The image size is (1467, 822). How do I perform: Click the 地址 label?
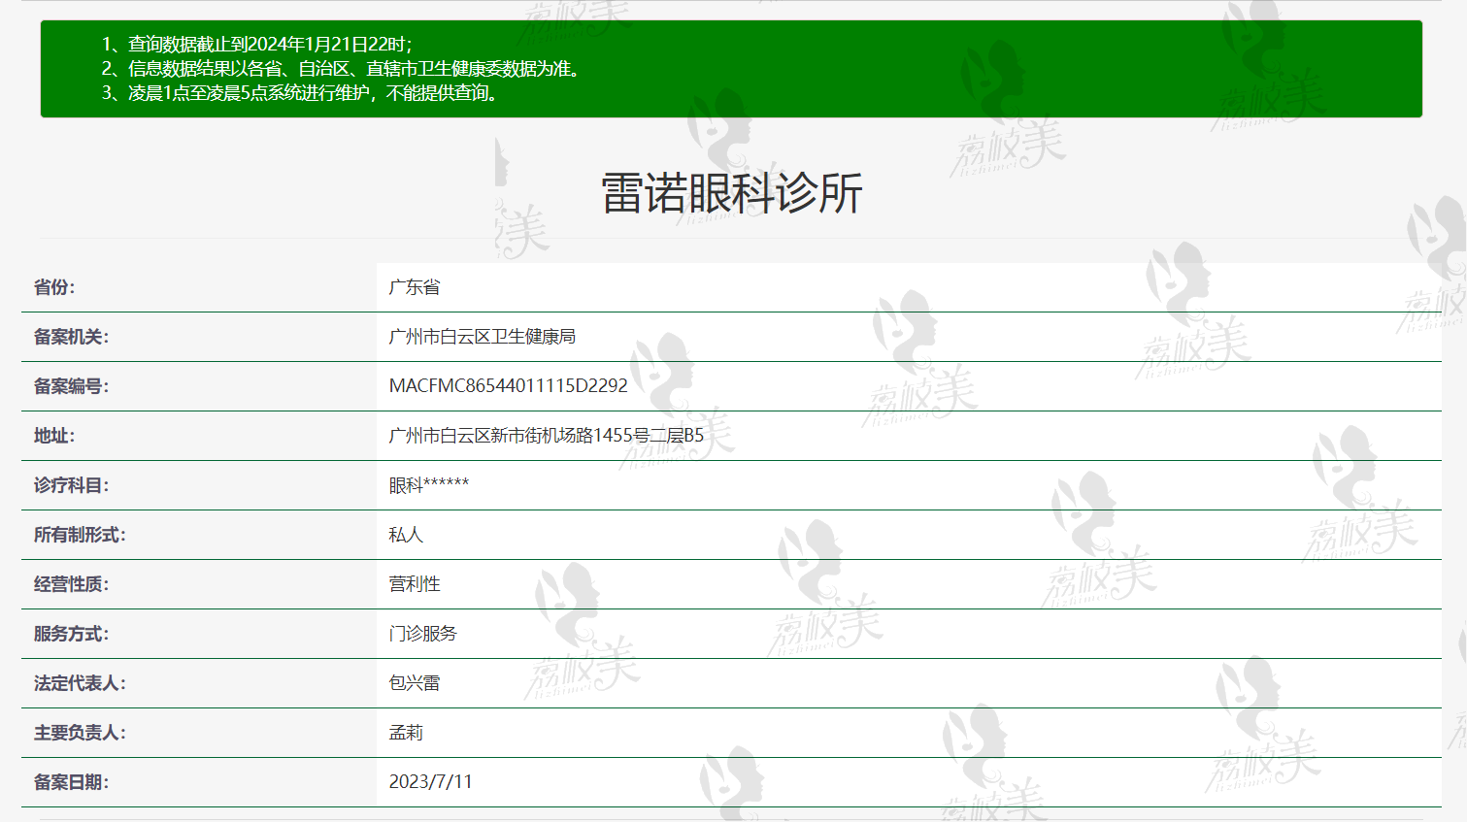pyautogui.click(x=54, y=436)
